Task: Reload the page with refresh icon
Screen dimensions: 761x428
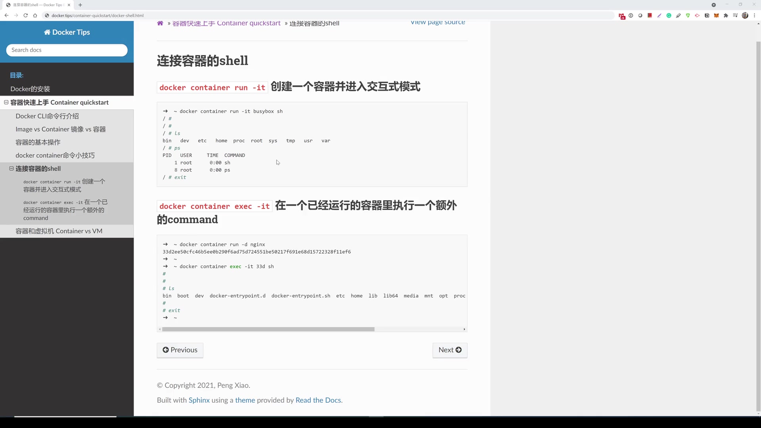Action: point(25,15)
